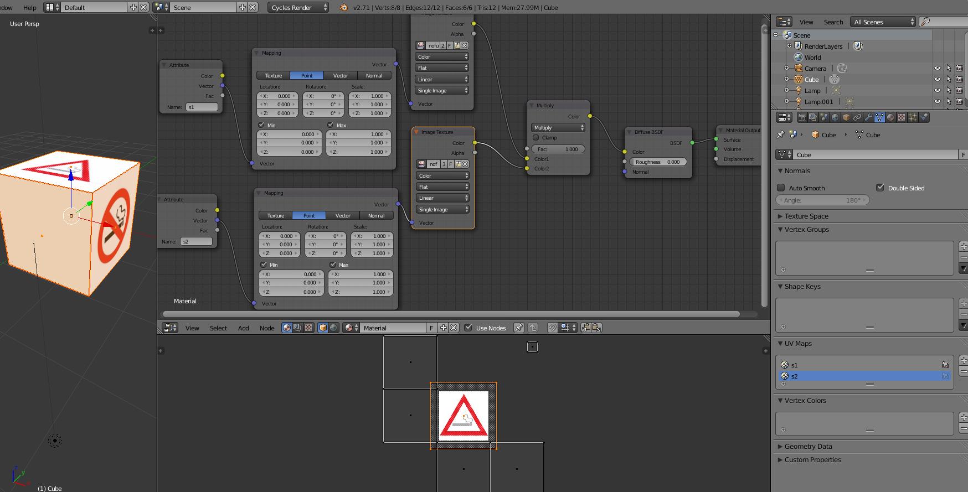Open the Add menu in node editor
968x492 pixels.
[243, 328]
